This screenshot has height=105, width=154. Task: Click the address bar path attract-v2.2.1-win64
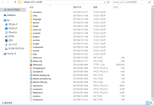33,2
